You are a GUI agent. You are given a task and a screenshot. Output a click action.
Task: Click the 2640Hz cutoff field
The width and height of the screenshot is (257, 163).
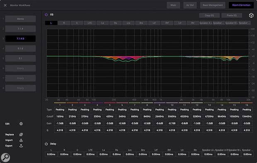pos(160,117)
